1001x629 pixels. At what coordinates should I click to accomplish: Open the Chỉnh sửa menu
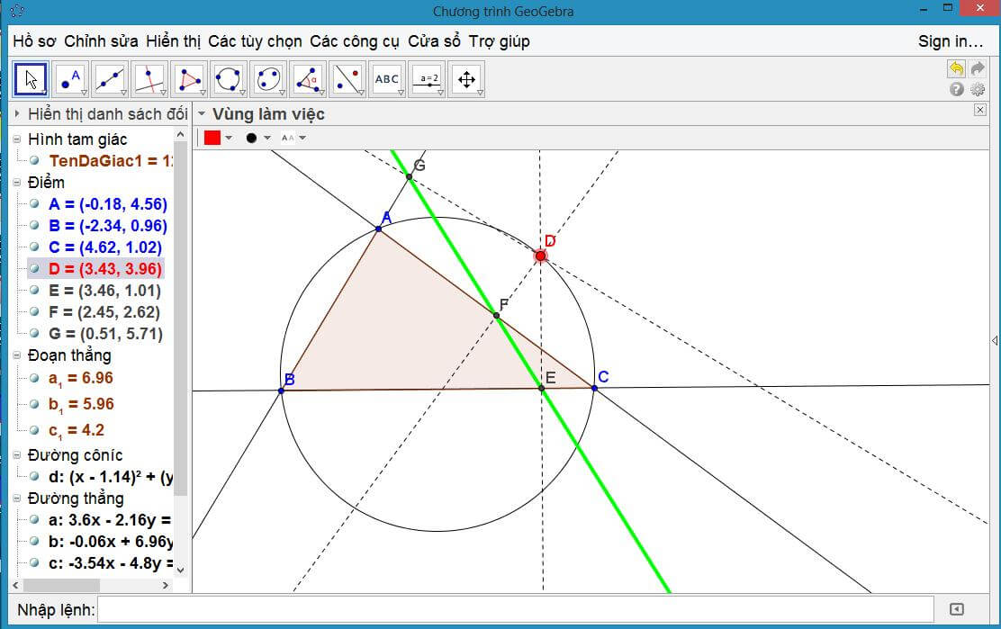[x=101, y=41]
